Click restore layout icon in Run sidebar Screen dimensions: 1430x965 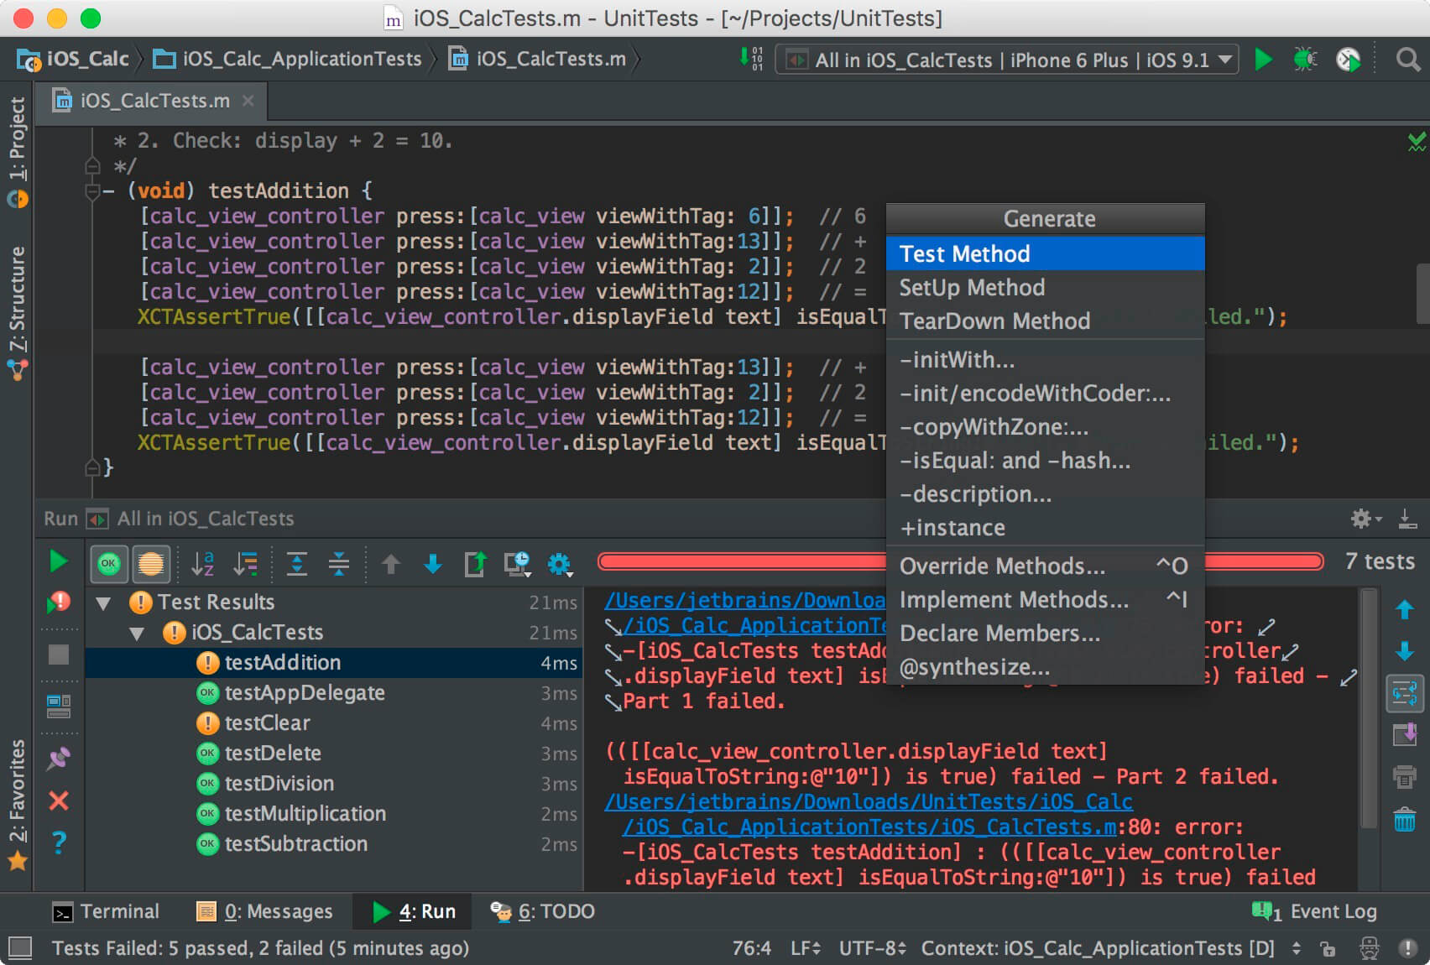pos(59,706)
